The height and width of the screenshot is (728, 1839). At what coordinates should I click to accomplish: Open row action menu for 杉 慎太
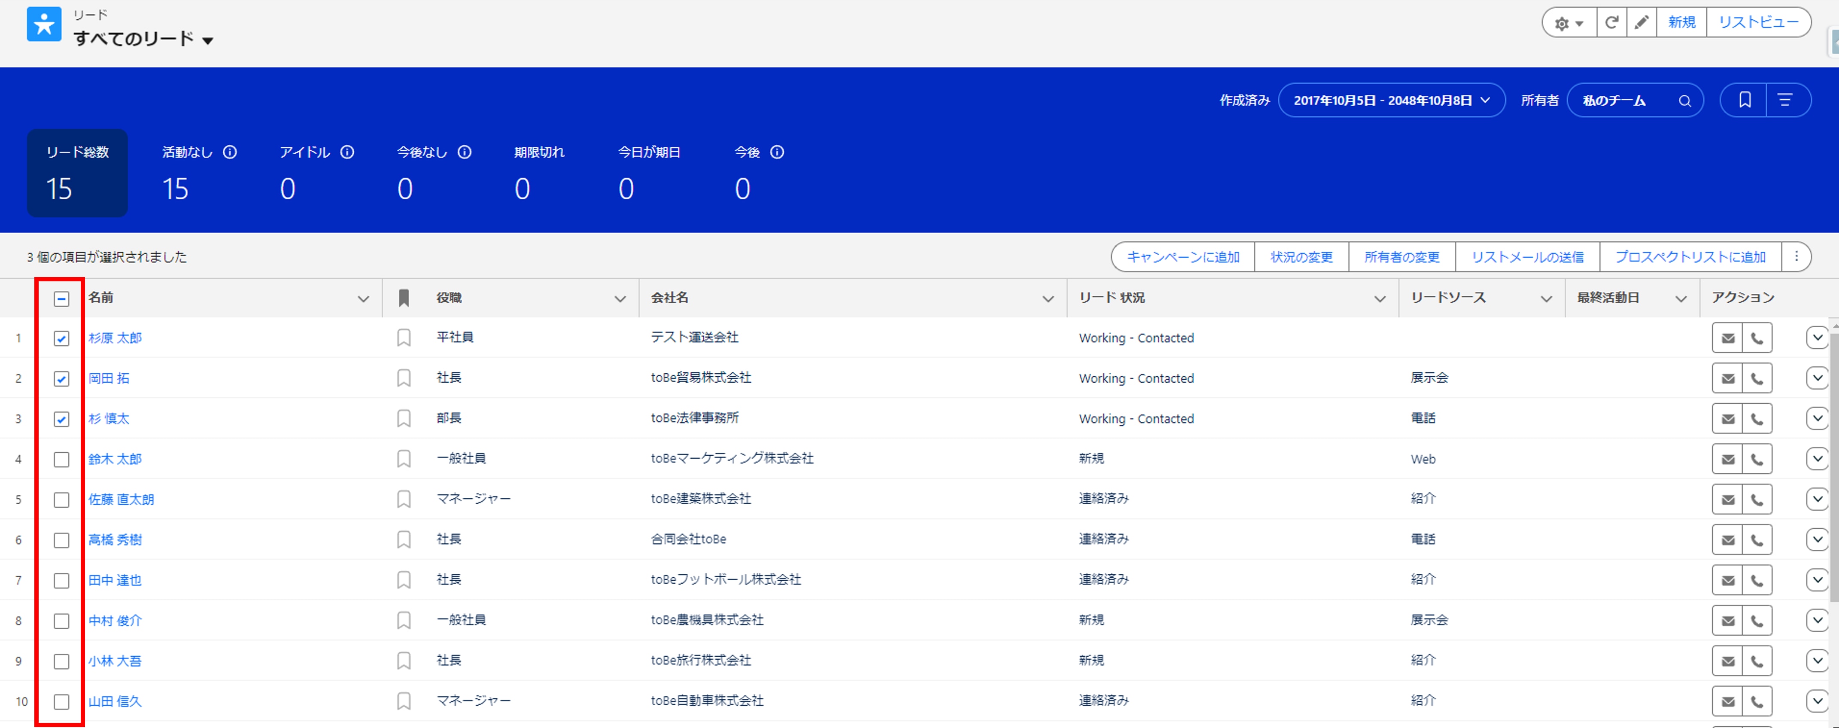click(x=1817, y=419)
